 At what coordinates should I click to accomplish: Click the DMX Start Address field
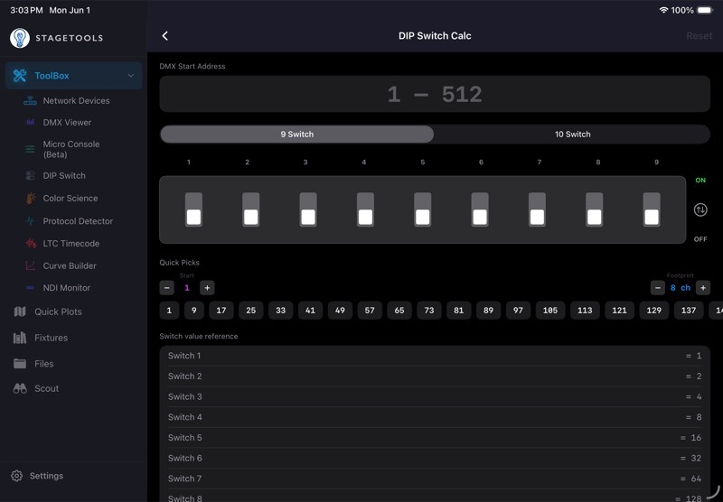[435, 94]
